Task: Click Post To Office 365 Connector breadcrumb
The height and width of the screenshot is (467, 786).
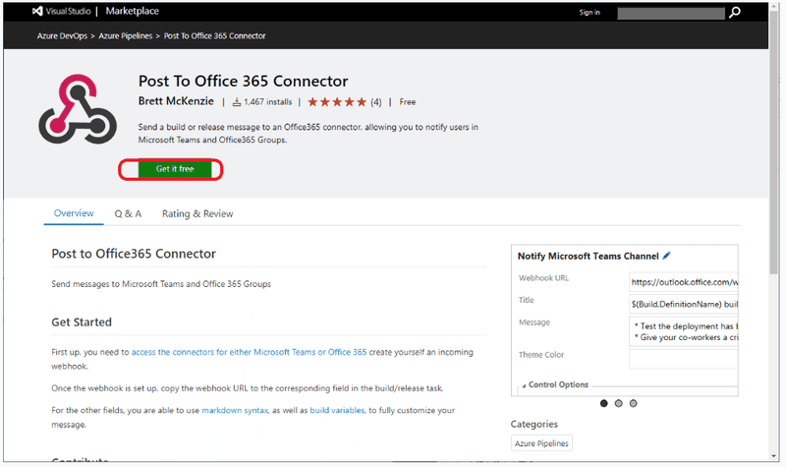Action: pos(214,36)
